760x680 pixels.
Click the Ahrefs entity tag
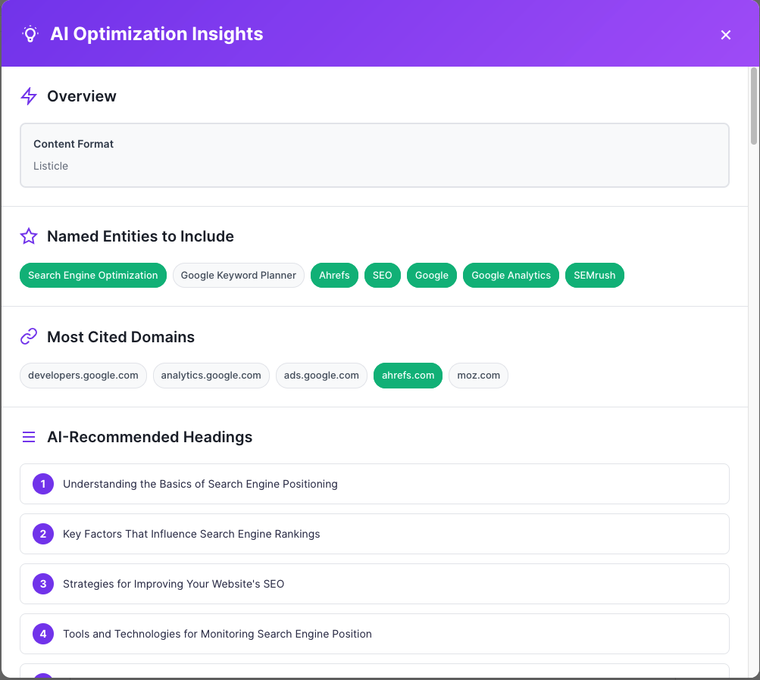click(334, 275)
